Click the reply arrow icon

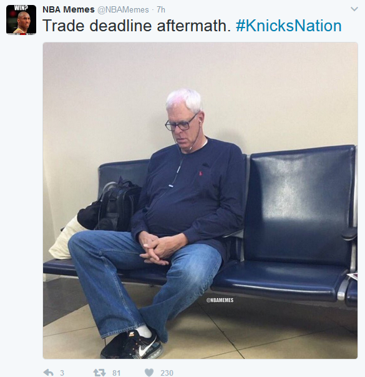click(49, 373)
